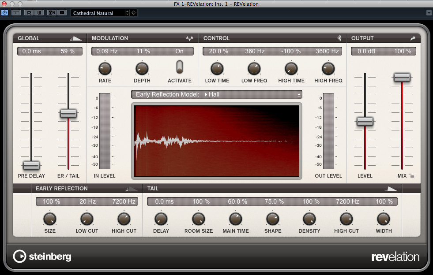Open the plugin context menu arrow at top right
433x275 pixels.
click(429, 13)
